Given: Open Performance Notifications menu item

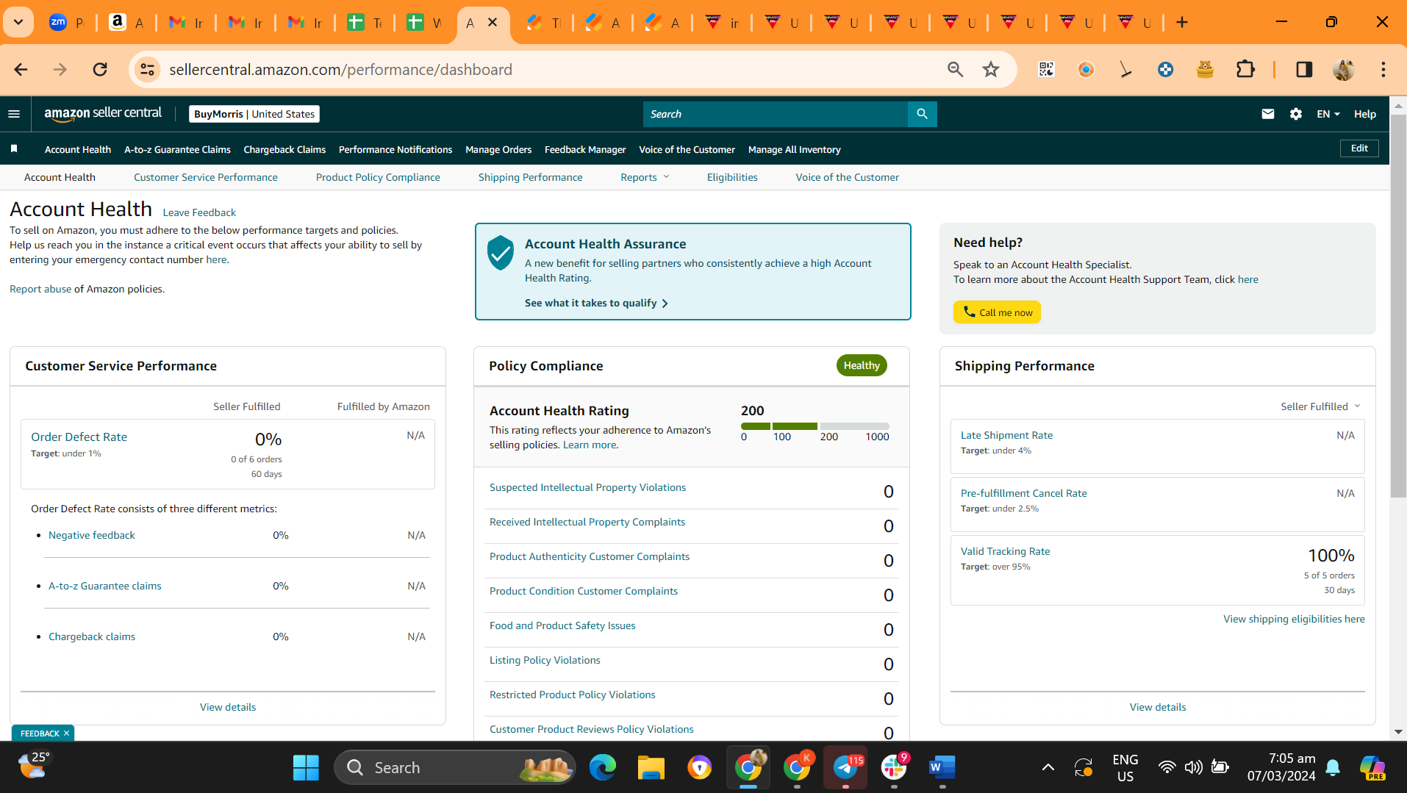Looking at the screenshot, I should pos(395,149).
